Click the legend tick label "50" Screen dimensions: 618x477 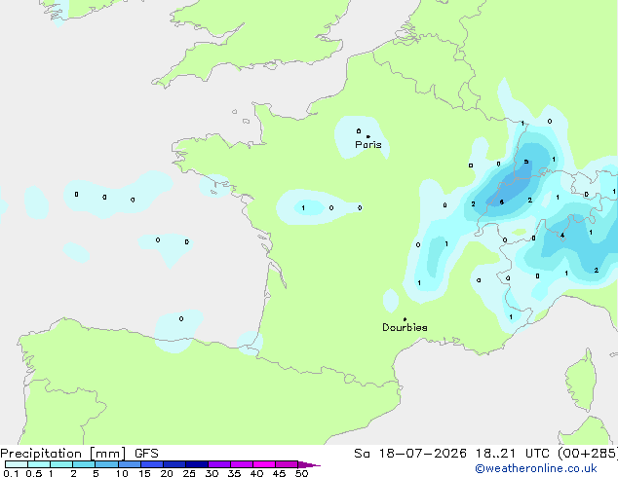pos(301,473)
